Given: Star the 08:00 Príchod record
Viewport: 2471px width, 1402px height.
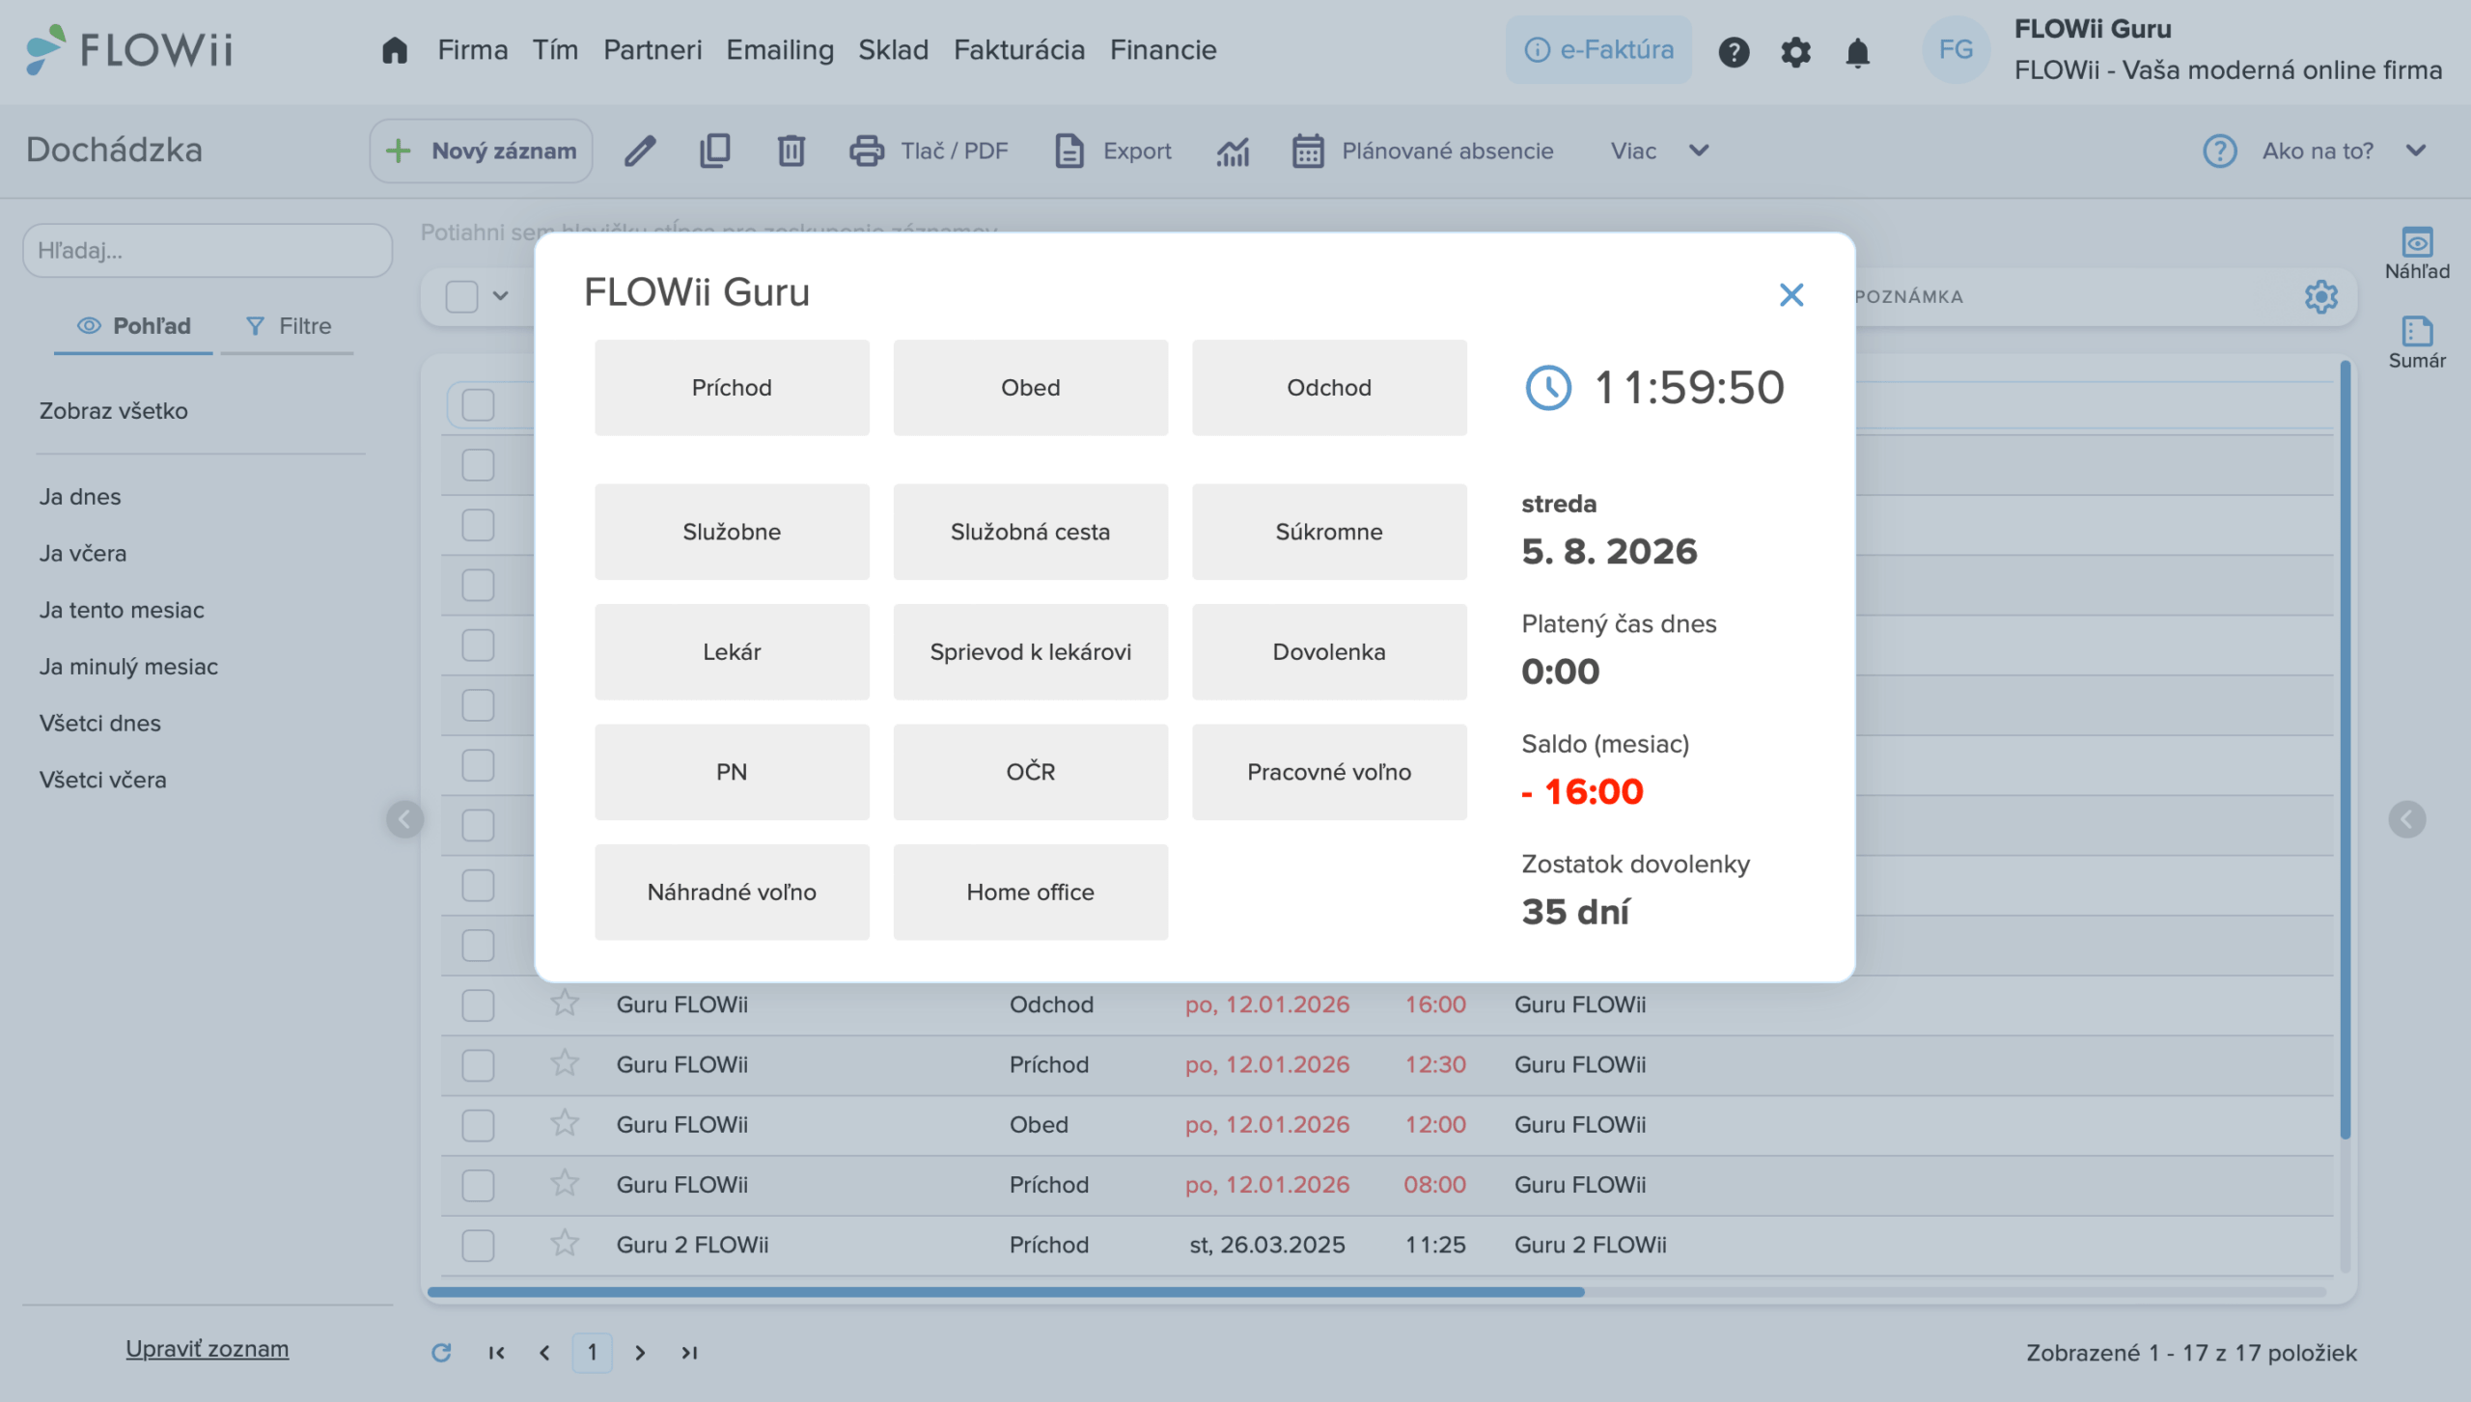Looking at the screenshot, I should [565, 1183].
